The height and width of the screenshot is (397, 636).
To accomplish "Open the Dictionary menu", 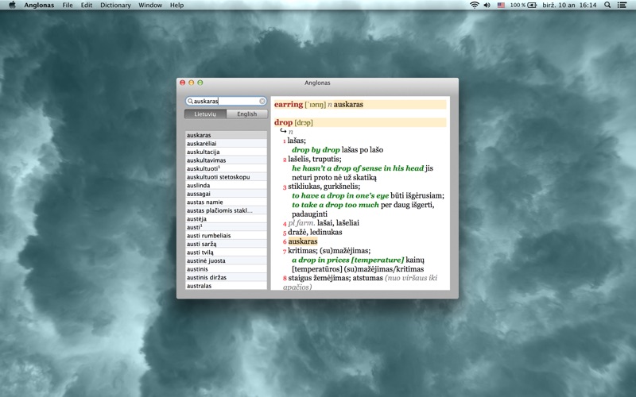I will pos(115,5).
